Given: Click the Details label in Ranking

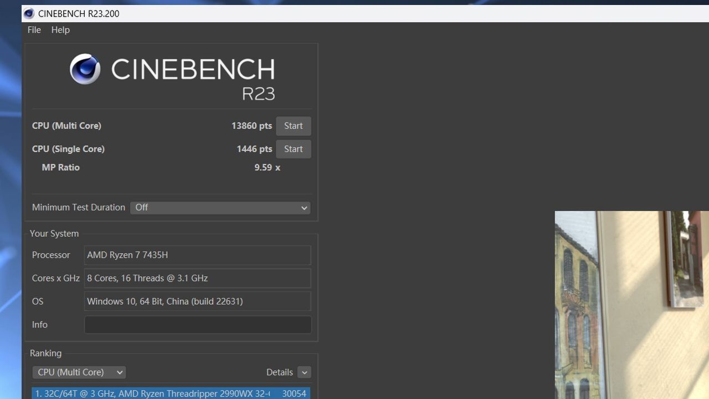Looking at the screenshot, I should [x=279, y=372].
